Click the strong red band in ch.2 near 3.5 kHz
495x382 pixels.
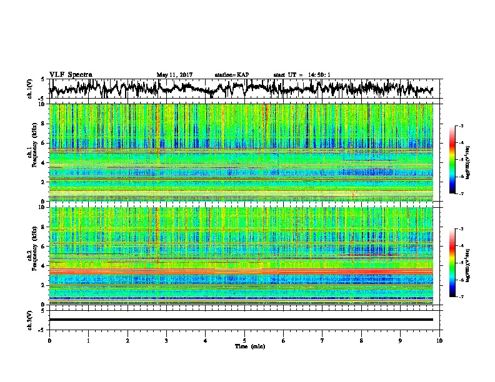(241, 272)
